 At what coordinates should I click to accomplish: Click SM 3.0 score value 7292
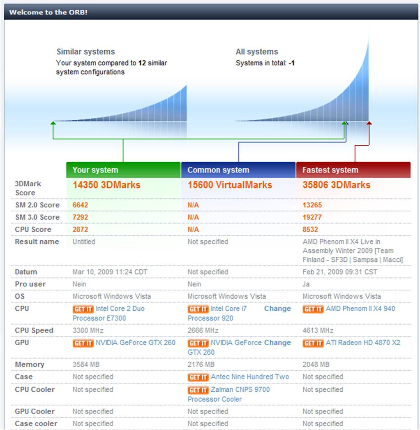(x=80, y=217)
